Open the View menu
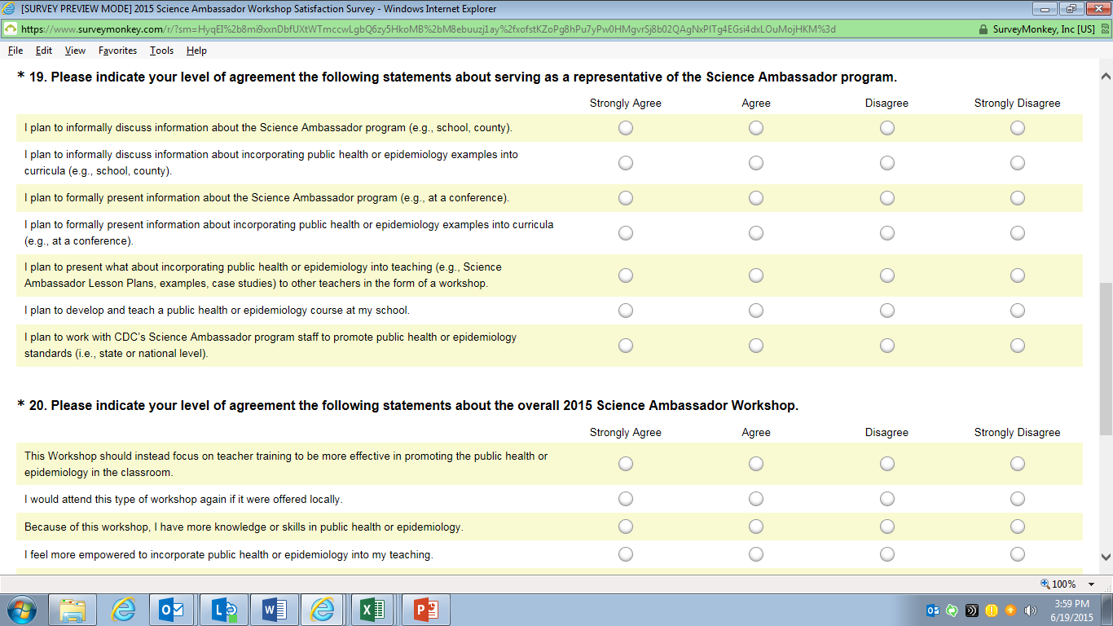The height and width of the screenshot is (626, 1113). [x=75, y=51]
